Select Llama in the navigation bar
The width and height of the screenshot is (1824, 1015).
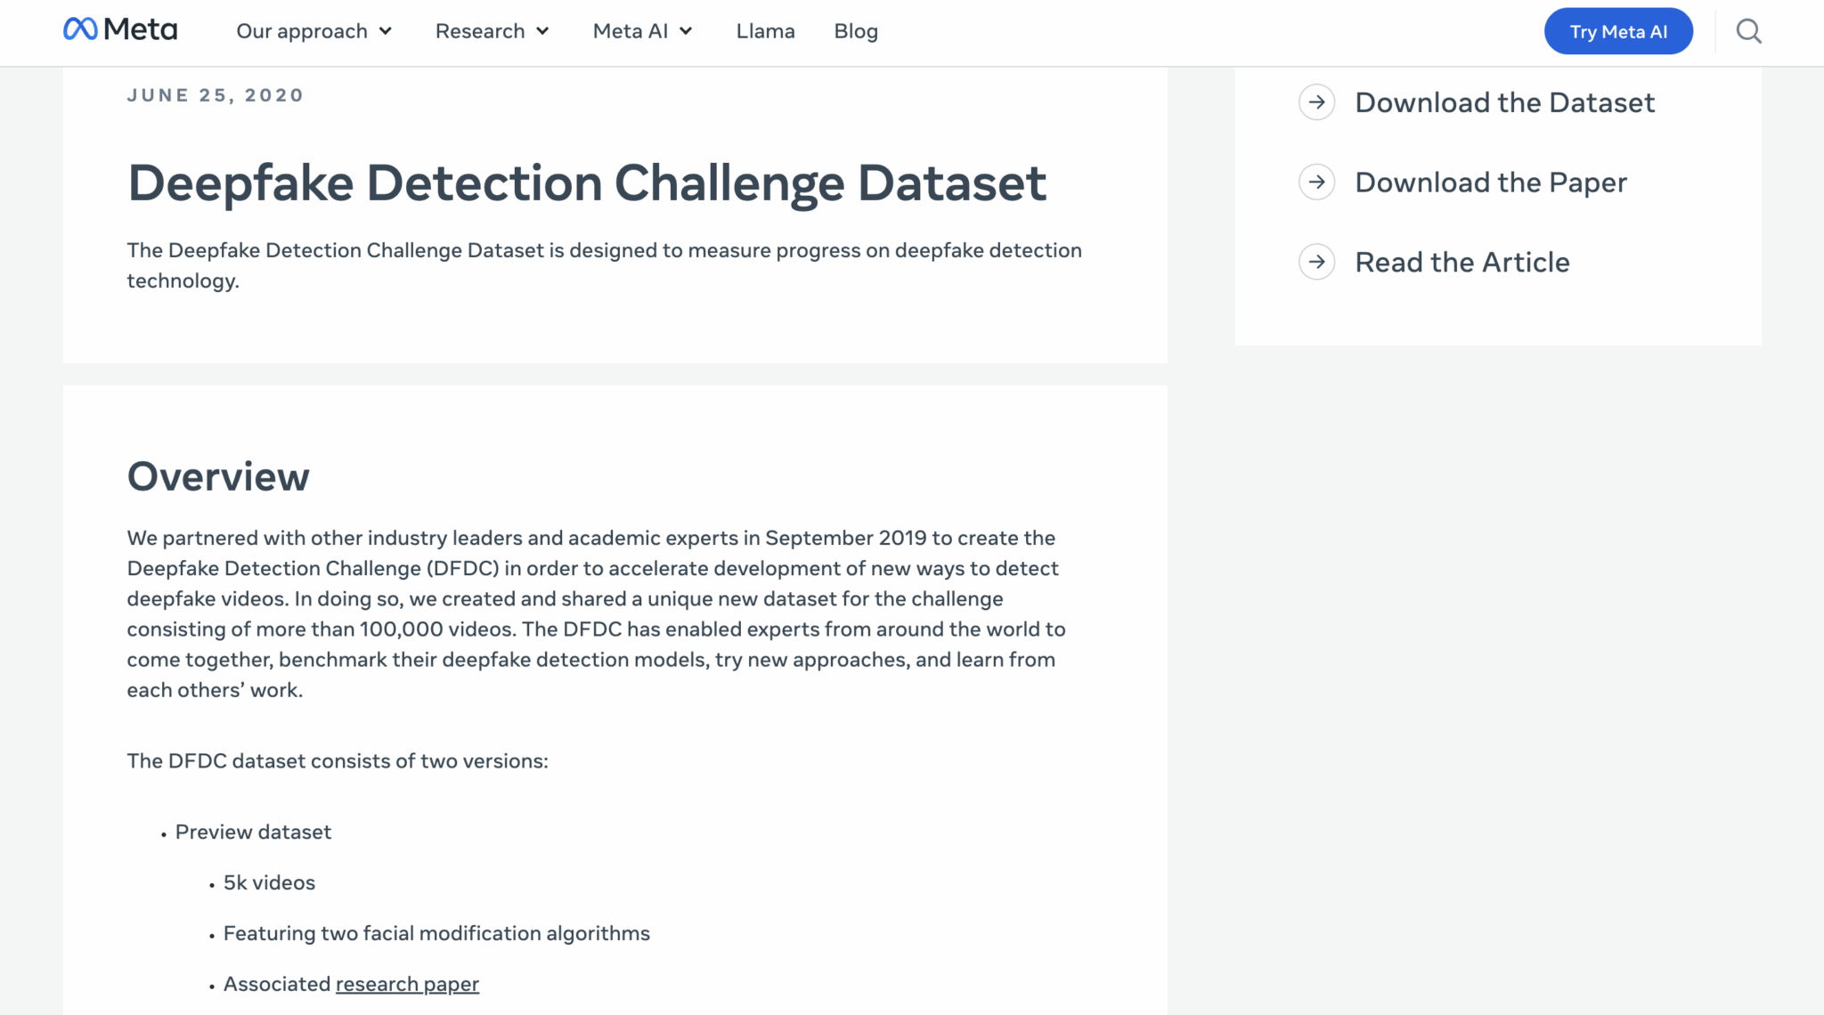(765, 31)
